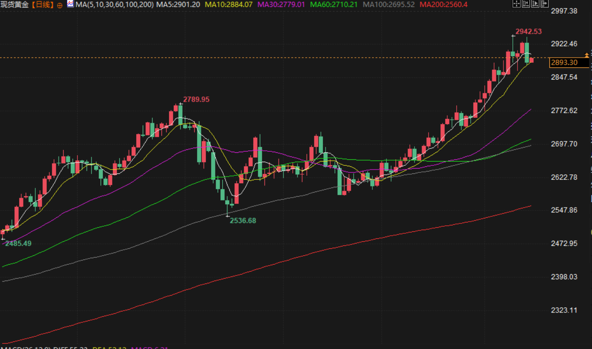
Task: Click the yellow MA10:2884.07 legend value
Action: click(x=229, y=5)
